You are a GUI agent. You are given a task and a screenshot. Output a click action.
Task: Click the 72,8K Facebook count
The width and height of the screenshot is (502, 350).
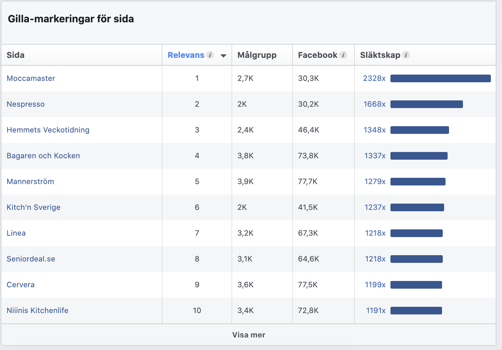308,311
